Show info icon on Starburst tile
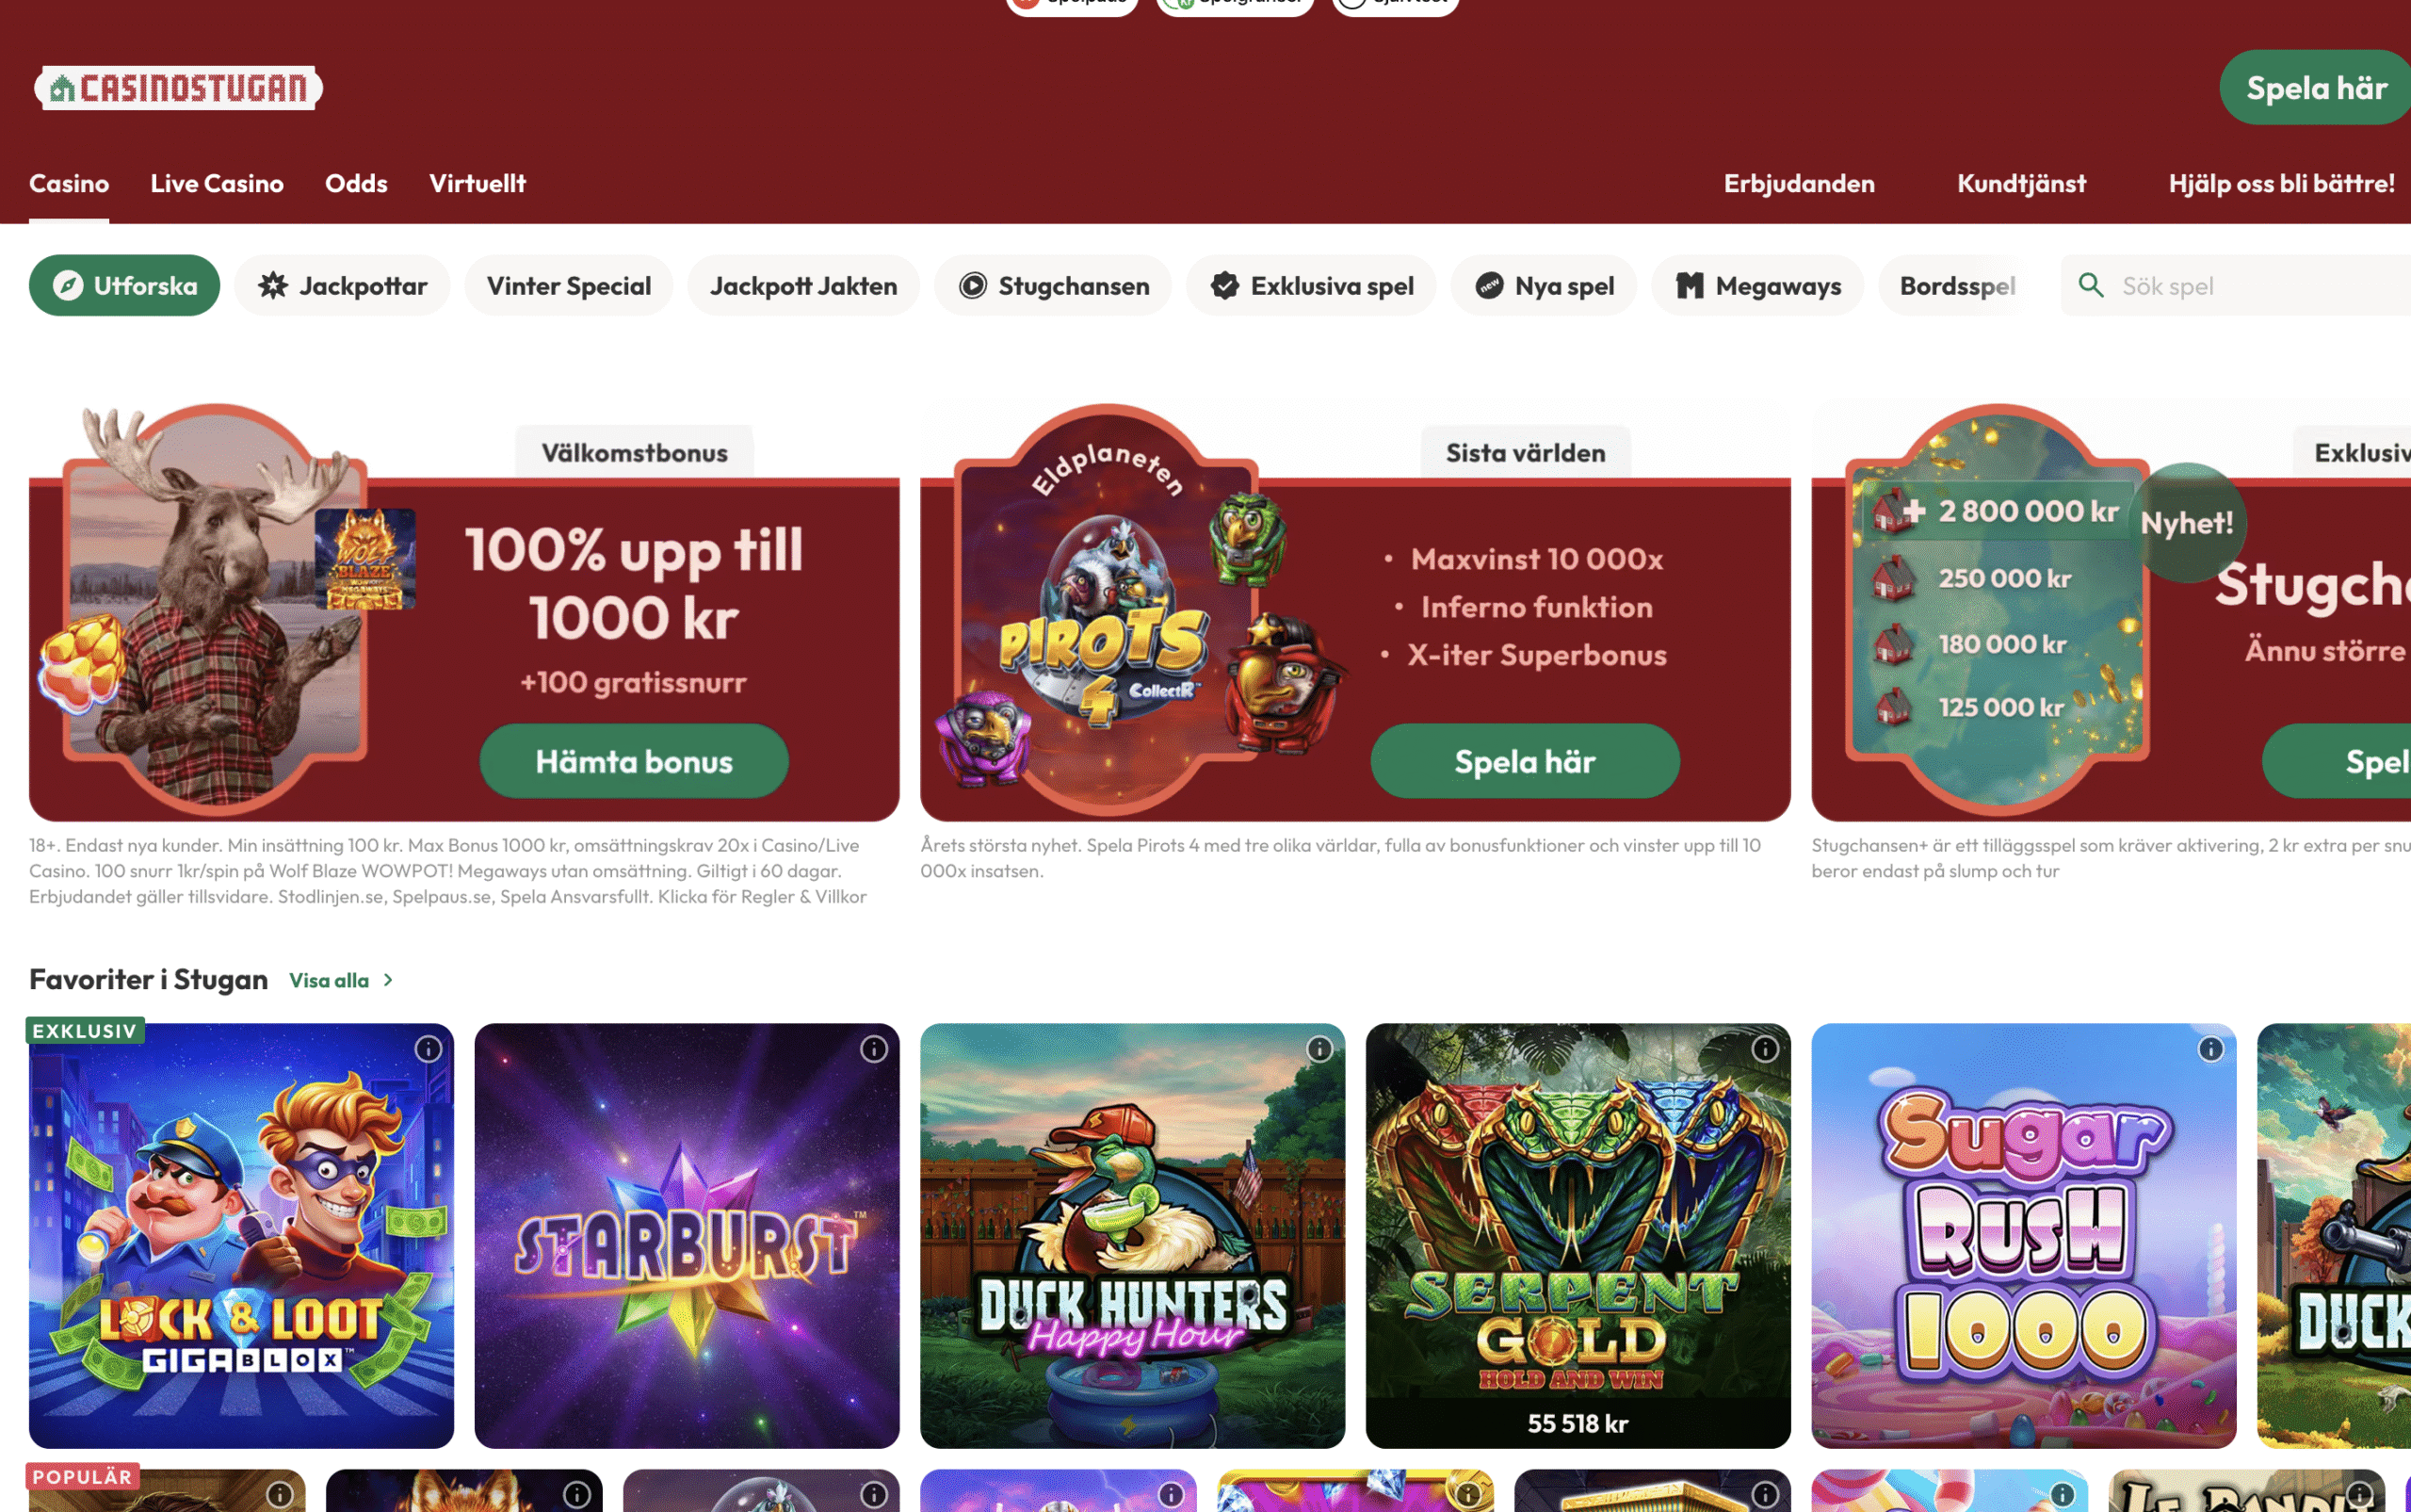The height and width of the screenshot is (1512, 2411). (874, 1049)
